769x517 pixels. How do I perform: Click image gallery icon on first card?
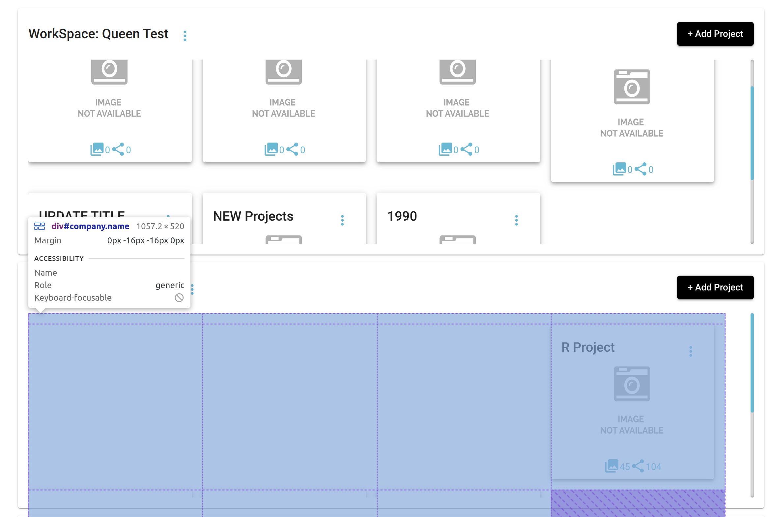97,150
